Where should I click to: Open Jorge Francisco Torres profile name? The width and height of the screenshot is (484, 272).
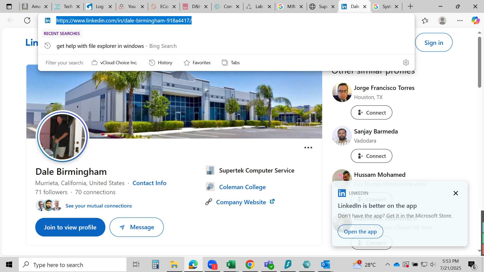click(384, 88)
